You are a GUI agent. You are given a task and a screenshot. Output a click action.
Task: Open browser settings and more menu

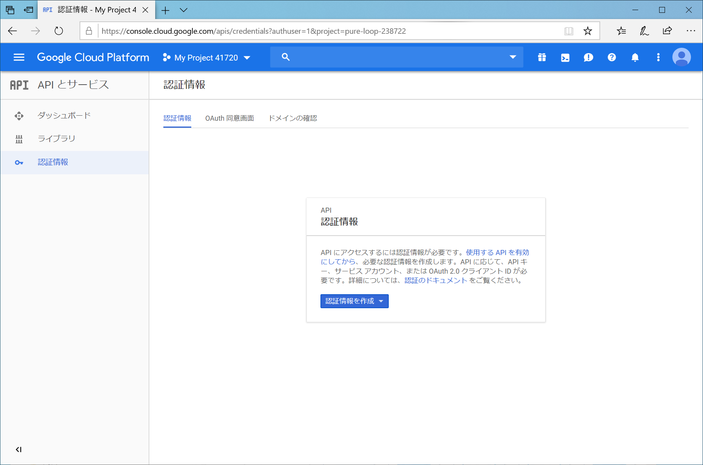(691, 31)
